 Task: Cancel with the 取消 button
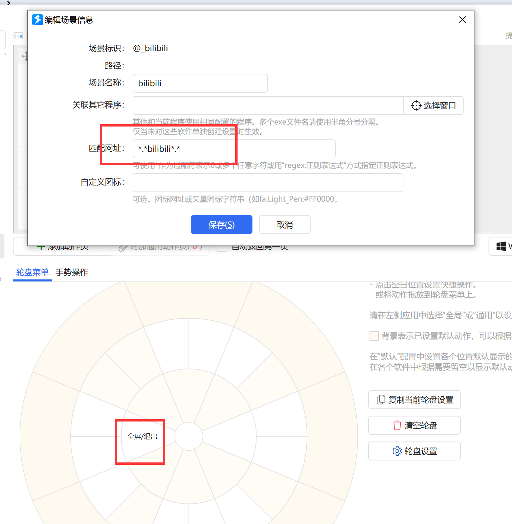(285, 225)
